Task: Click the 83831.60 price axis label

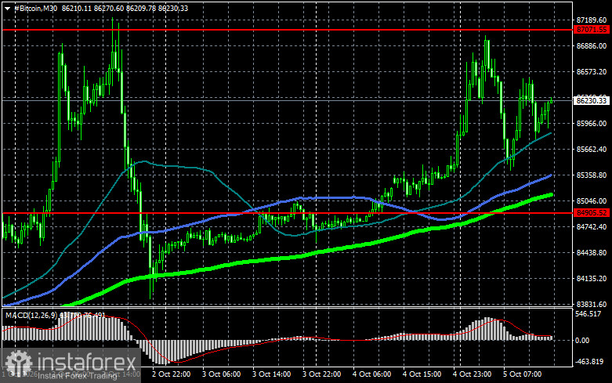Action: [x=592, y=304]
